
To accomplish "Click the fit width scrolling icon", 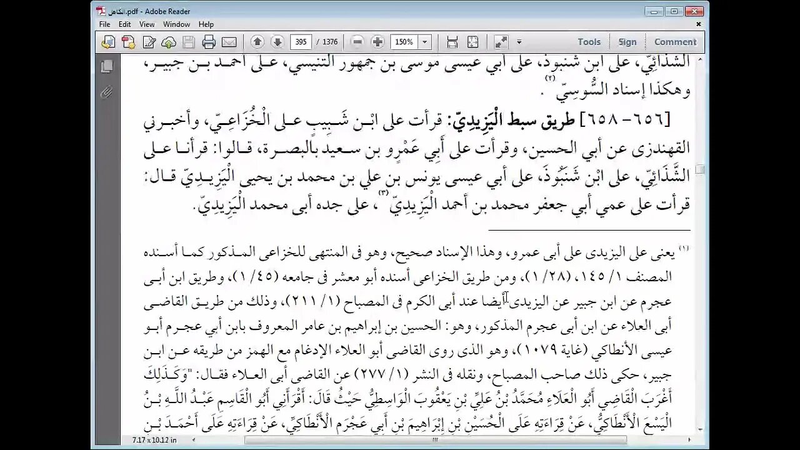I will point(452,42).
